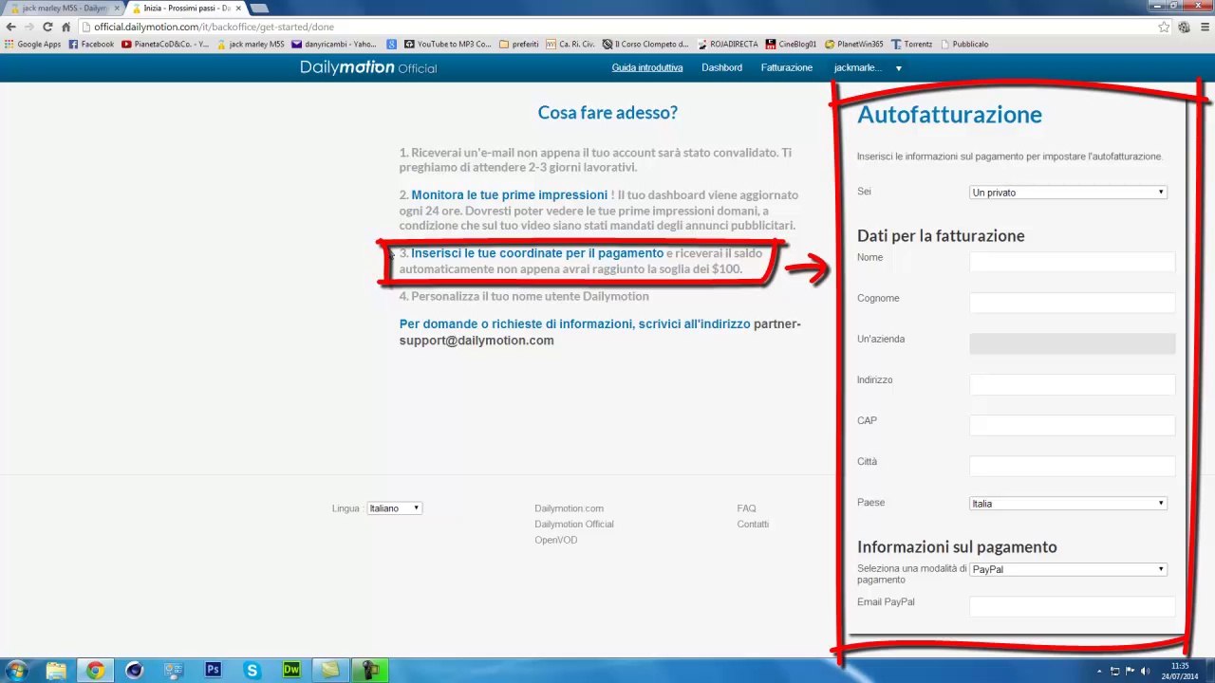This screenshot has width=1215, height=683.
Task: Click the Dailymotion Official logo
Action: click(368, 67)
